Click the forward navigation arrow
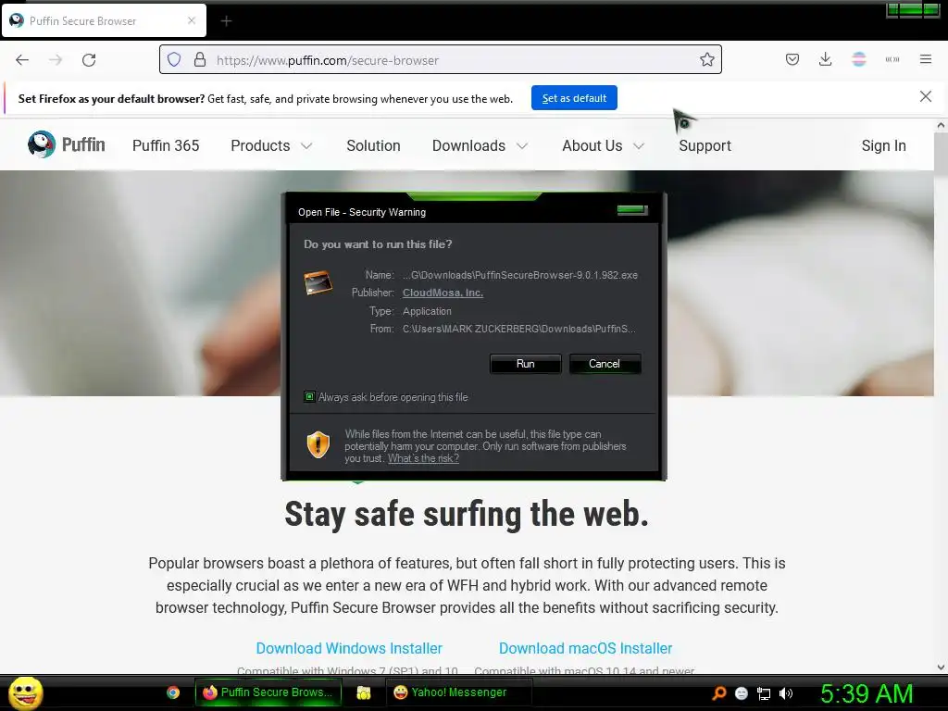Screen dimensions: 948x711 (x=56, y=60)
